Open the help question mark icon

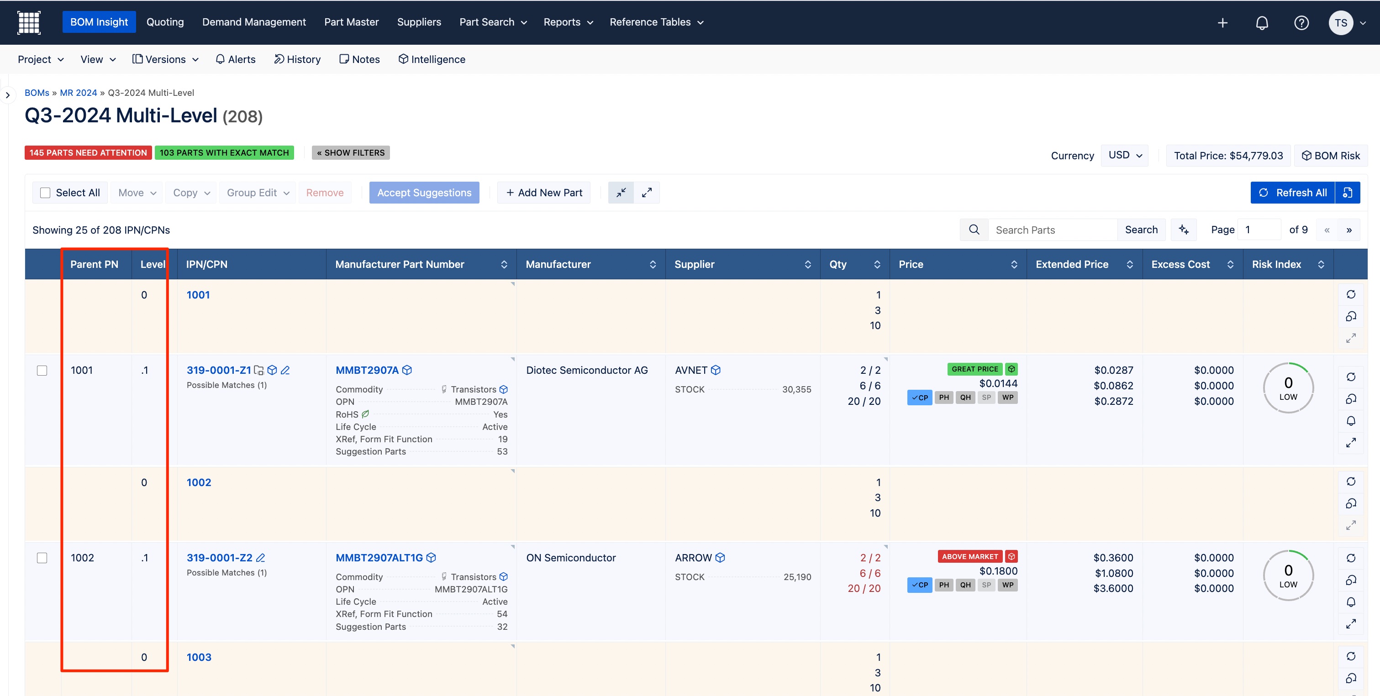pos(1301,22)
